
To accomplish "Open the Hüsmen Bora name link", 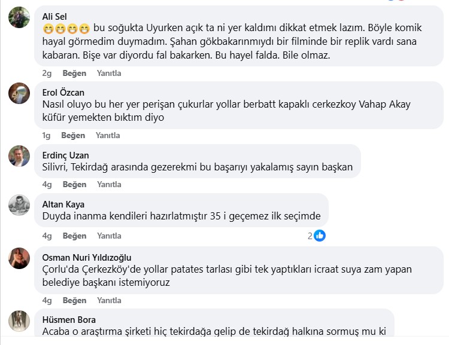I will pos(69,319).
